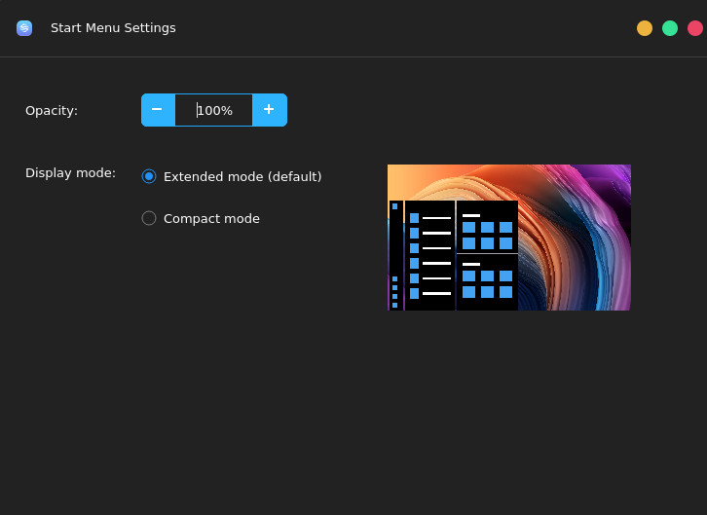Screen dimensions: 707x515
Task: Click the "Start Menu Settings" window title
Action: click(113, 28)
